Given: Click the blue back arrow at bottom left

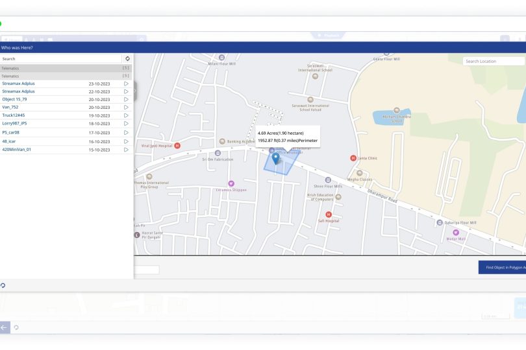Looking at the screenshot, I should [x=5, y=327].
